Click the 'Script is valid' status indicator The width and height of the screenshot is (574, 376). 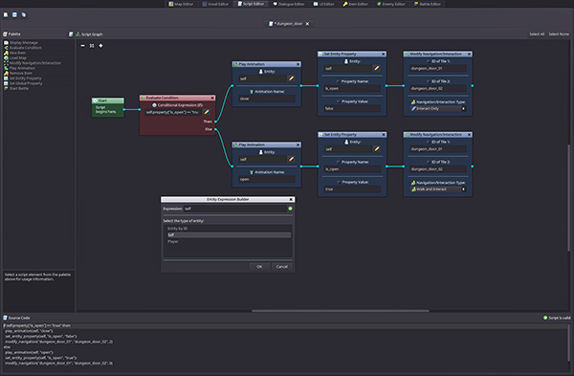[x=557, y=318]
